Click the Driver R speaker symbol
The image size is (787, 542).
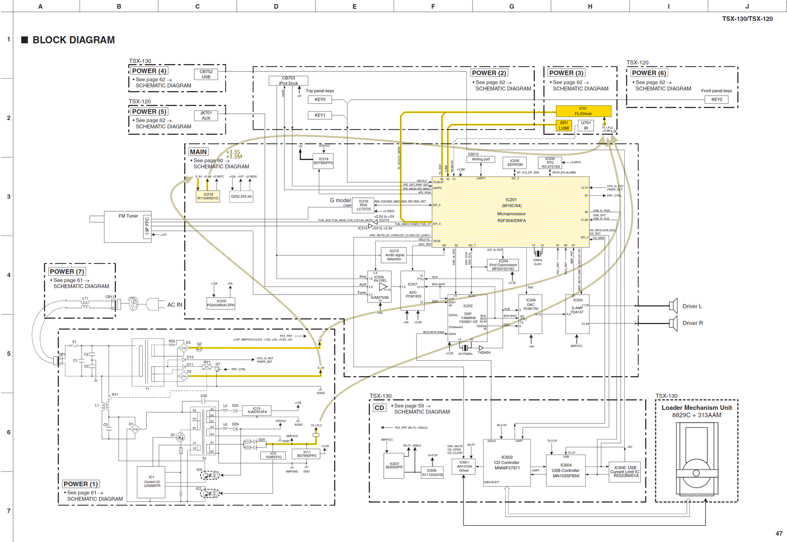click(673, 323)
